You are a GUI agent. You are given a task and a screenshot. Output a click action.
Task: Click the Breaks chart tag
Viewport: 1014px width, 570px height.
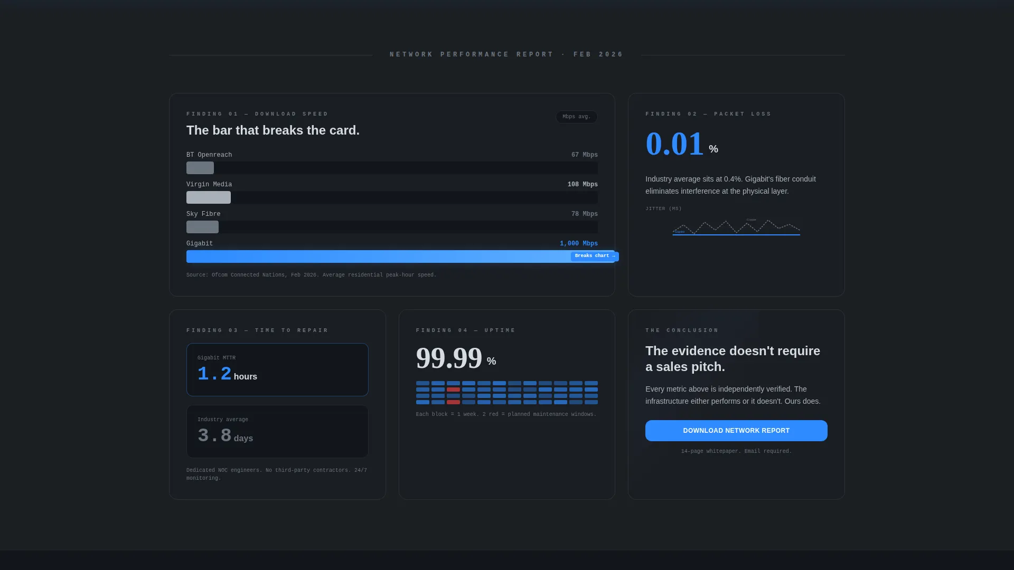tap(595, 256)
